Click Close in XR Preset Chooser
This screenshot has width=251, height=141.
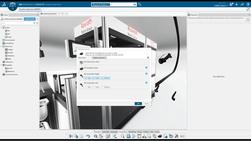click(x=146, y=104)
